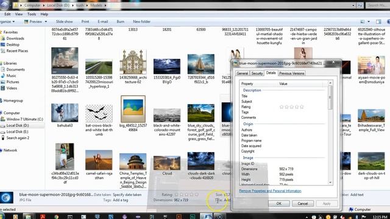
Task: Switch to the Previous Versions tab
Action: 291,74
